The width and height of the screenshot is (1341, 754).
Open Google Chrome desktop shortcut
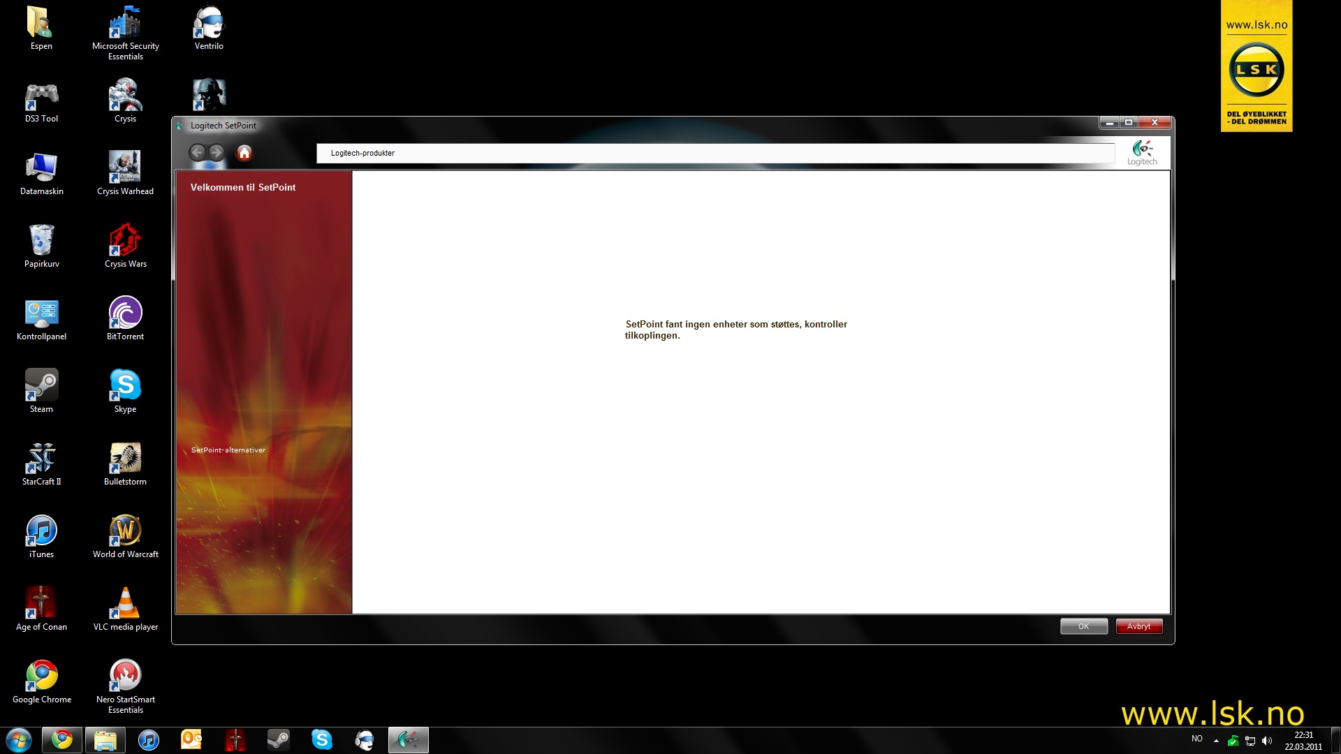coord(41,682)
